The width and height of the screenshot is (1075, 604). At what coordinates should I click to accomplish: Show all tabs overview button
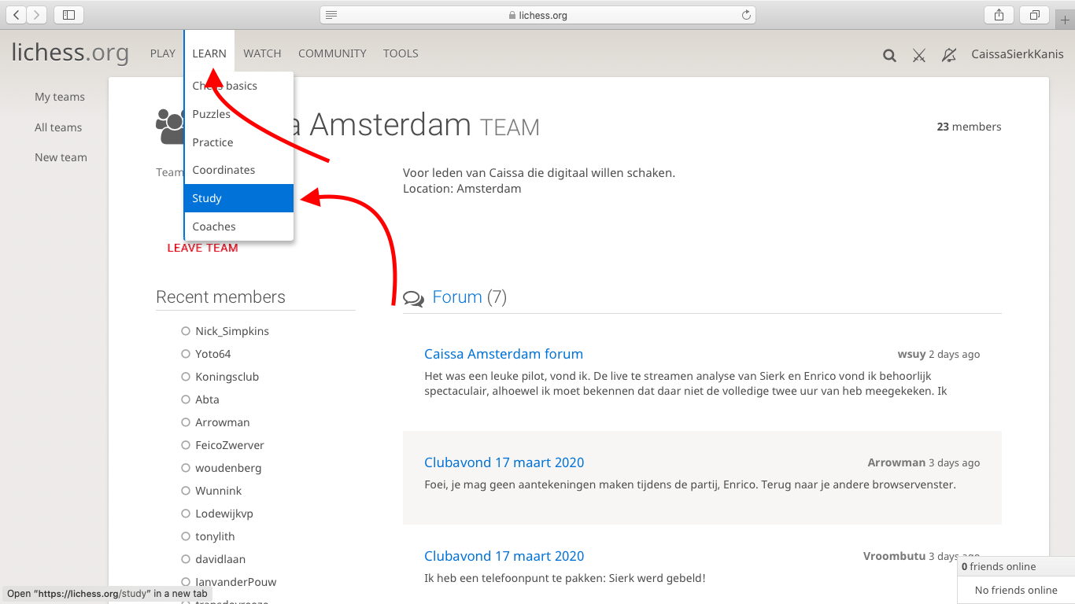[x=1034, y=15]
